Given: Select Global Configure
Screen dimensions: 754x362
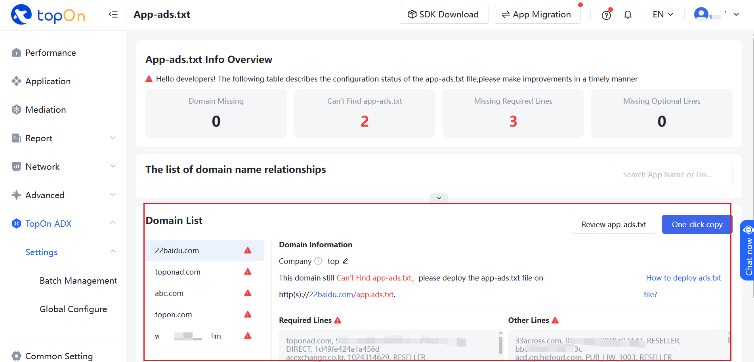Looking at the screenshot, I should coord(73,309).
